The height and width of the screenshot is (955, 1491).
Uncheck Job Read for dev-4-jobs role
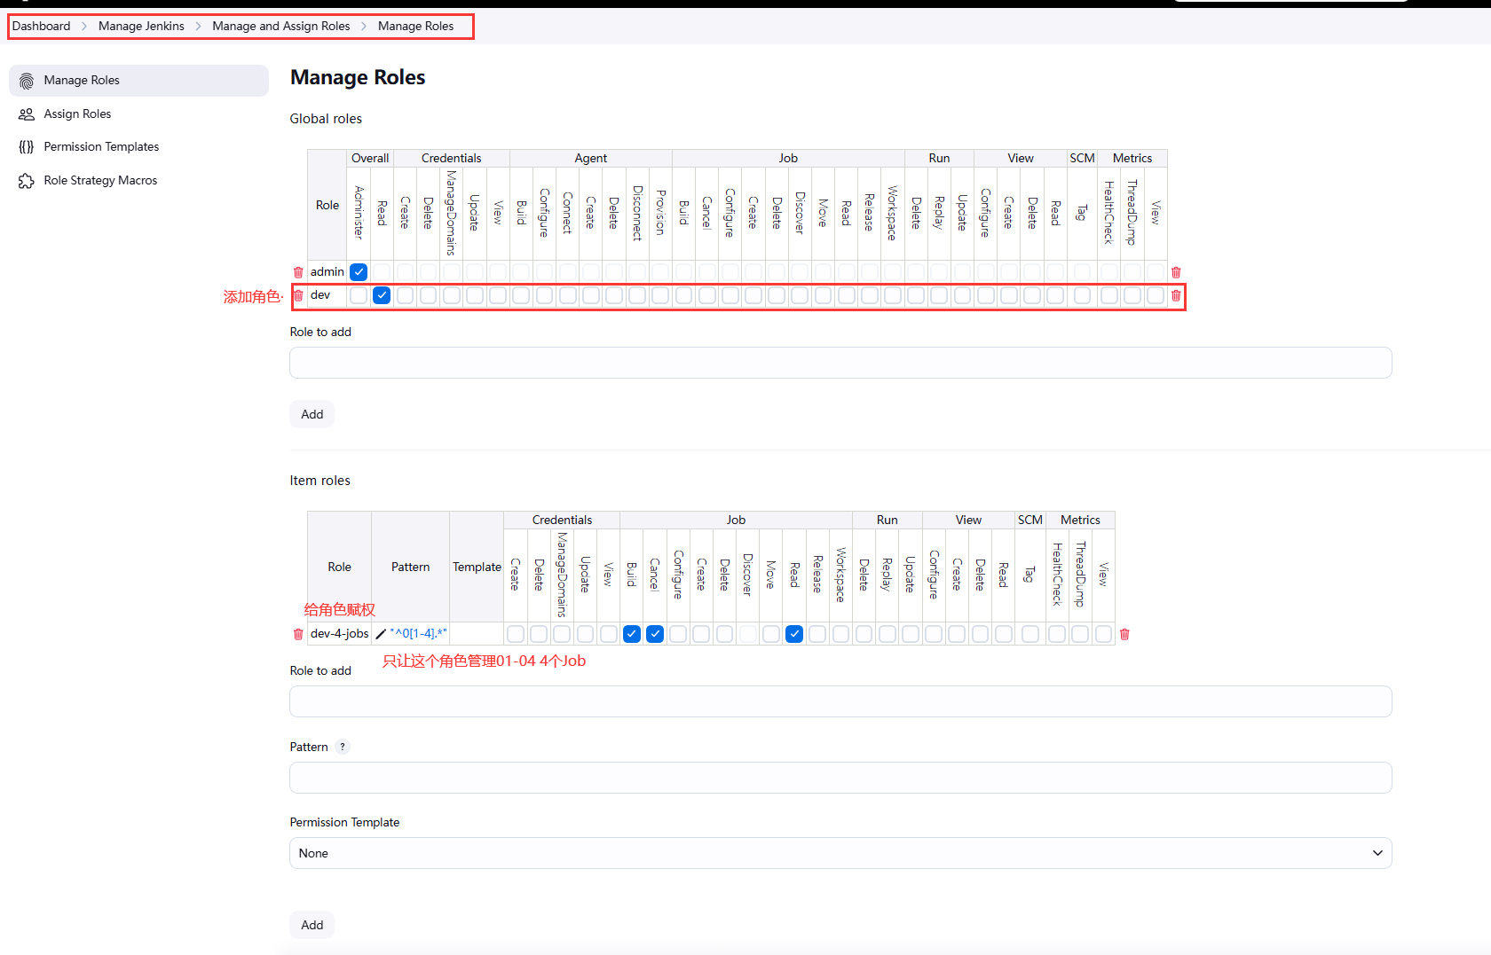[x=794, y=634]
